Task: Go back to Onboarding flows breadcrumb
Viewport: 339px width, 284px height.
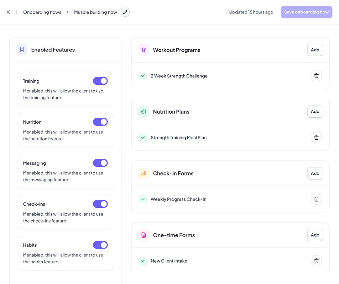Action: (42, 12)
